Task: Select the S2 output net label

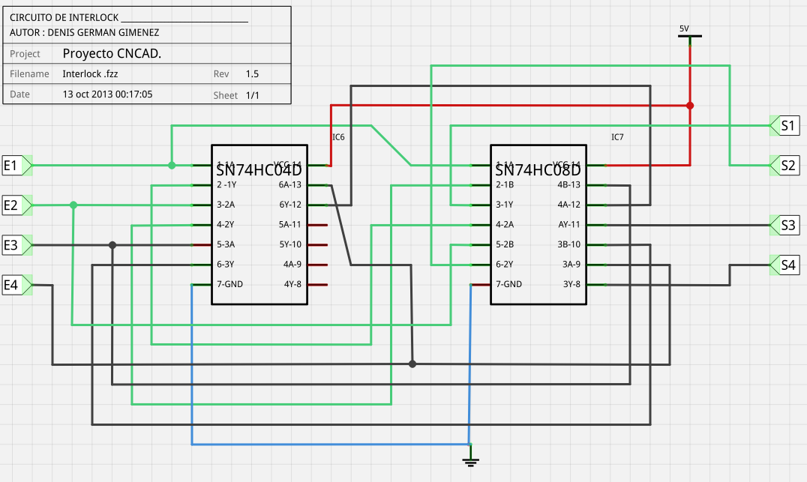Action: tap(784, 166)
